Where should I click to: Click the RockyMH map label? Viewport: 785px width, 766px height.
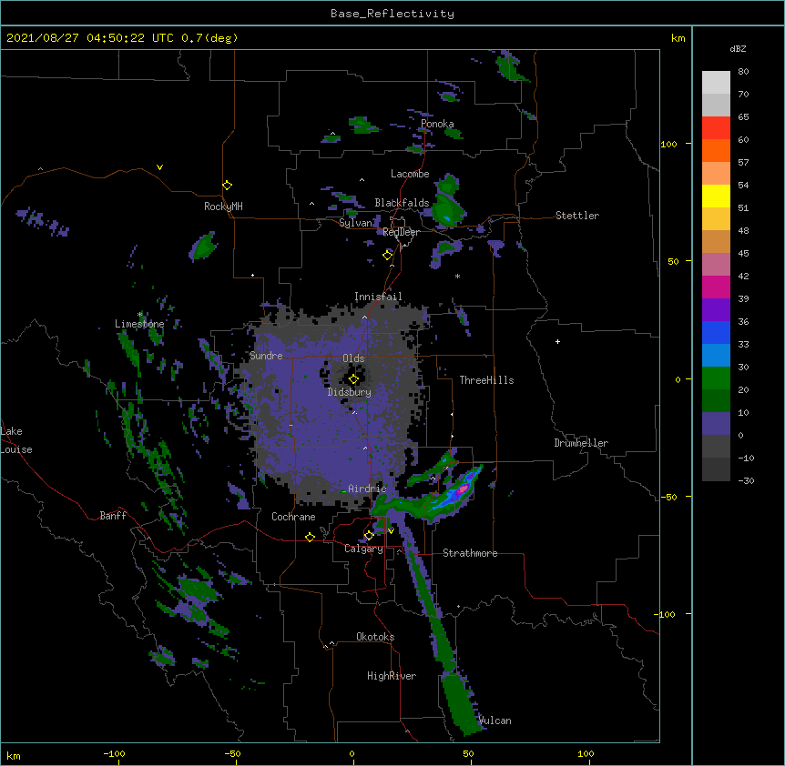[x=223, y=207]
